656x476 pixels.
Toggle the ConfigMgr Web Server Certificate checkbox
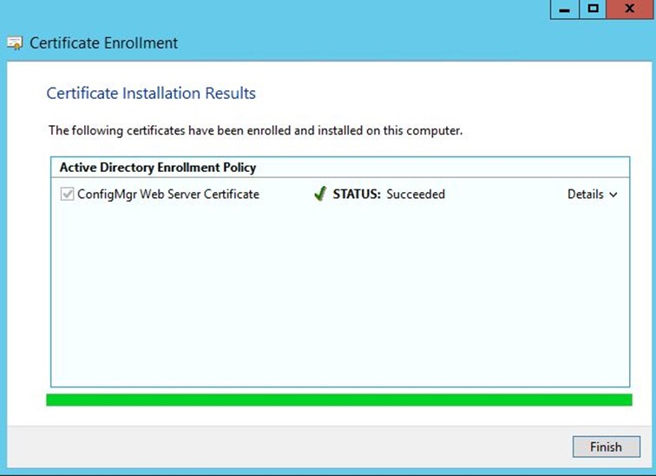tap(67, 194)
